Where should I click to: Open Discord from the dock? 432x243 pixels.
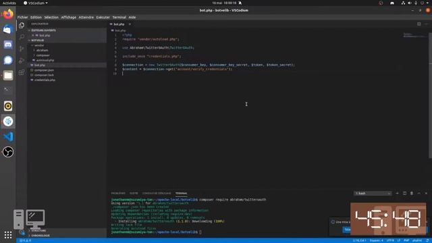[8, 45]
